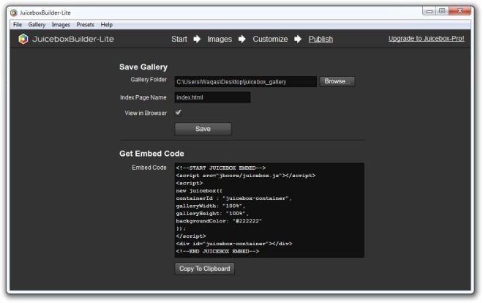Open the Presets menu

[x=86, y=25]
